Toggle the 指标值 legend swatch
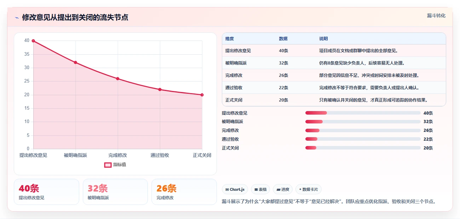 pyautogui.click(x=108, y=165)
